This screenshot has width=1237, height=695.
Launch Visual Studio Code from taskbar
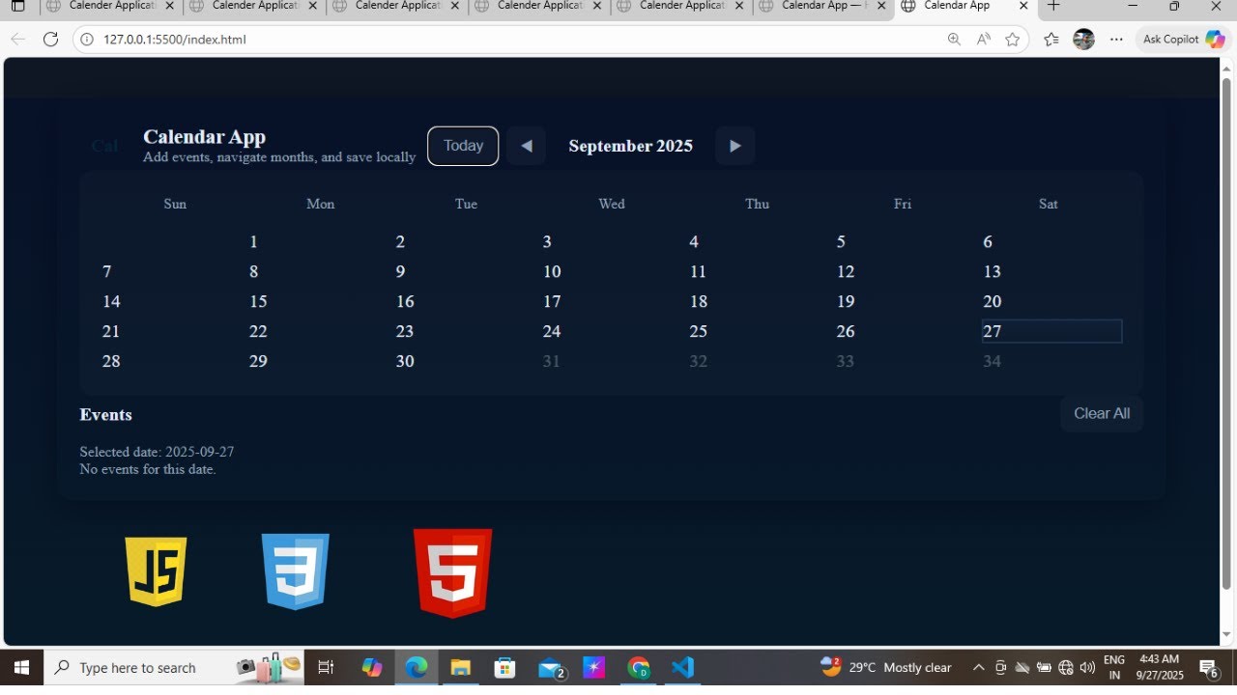pyautogui.click(x=682, y=667)
